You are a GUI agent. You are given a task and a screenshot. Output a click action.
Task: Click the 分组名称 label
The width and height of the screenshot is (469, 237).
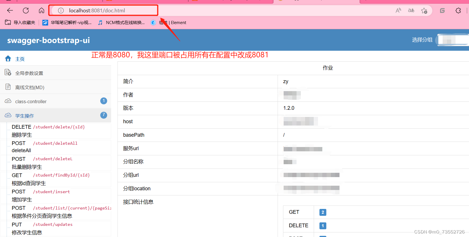(133, 162)
